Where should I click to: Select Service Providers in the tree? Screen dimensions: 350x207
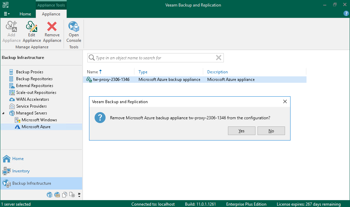32,106
